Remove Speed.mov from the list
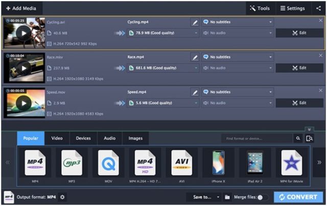327x206 pixels. pyautogui.click(x=321, y=90)
